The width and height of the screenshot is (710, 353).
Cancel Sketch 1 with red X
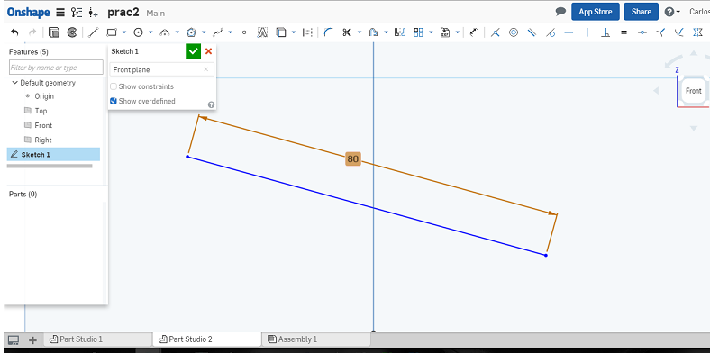[x=208, y=51]
